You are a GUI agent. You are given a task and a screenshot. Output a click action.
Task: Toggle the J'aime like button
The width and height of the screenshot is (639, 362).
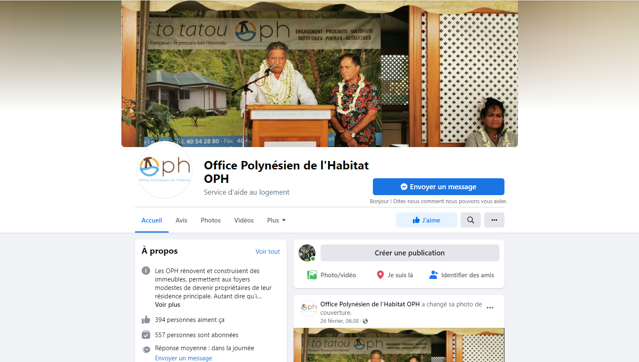426,220
